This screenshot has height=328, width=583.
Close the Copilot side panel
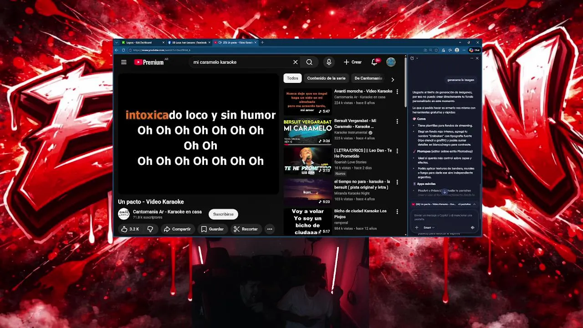coord(477,58)
